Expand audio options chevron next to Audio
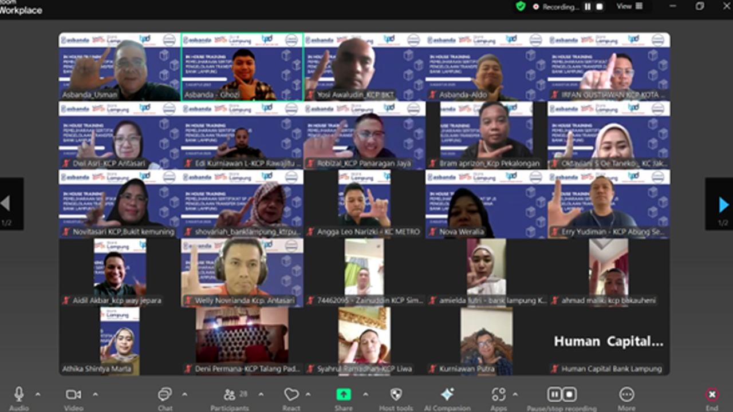Image resolution: width=733 pixels, height=412 pixels. click(38, 394)
